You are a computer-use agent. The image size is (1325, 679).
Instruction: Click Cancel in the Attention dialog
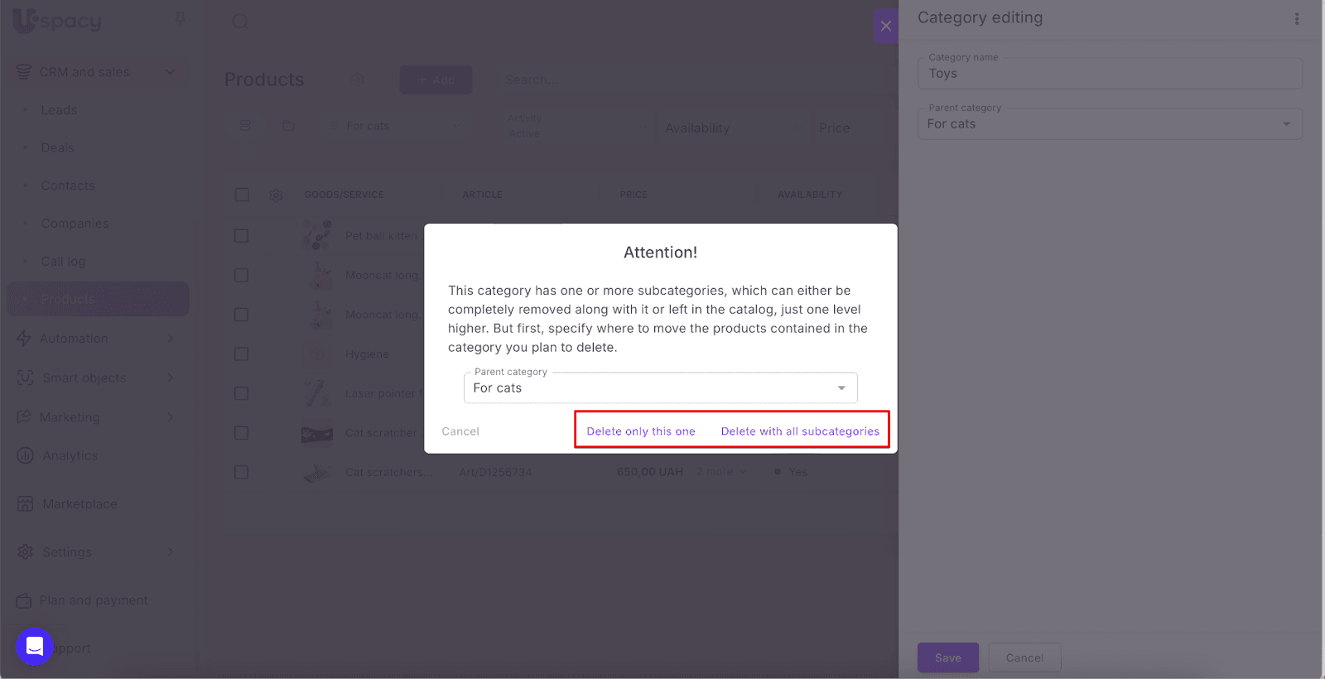(460, 431)
